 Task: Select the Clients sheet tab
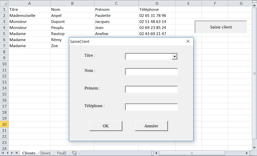pos(29,153)
